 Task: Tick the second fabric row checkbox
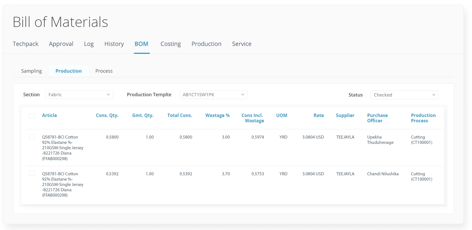[32, 174]
